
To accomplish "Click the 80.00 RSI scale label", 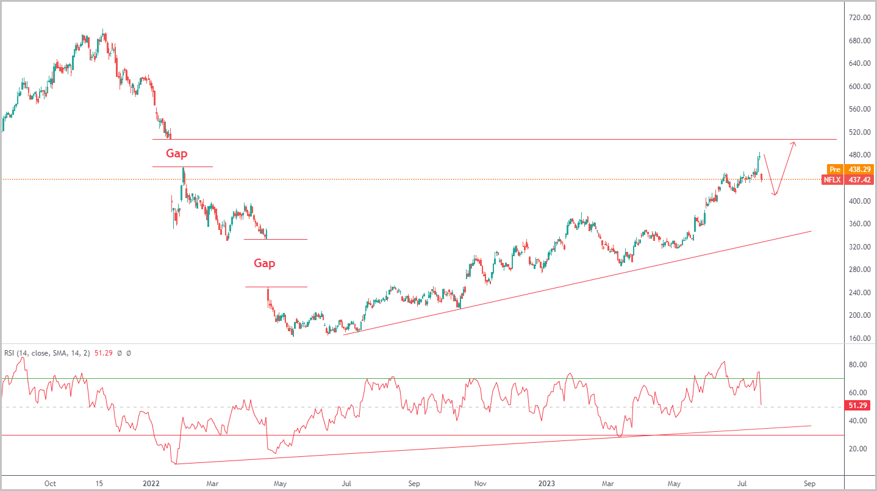I will pyautogui.click(x=859, y=365).
